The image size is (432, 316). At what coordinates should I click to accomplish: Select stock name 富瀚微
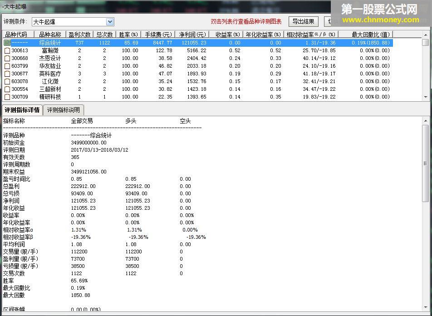[x=50, y=51]
